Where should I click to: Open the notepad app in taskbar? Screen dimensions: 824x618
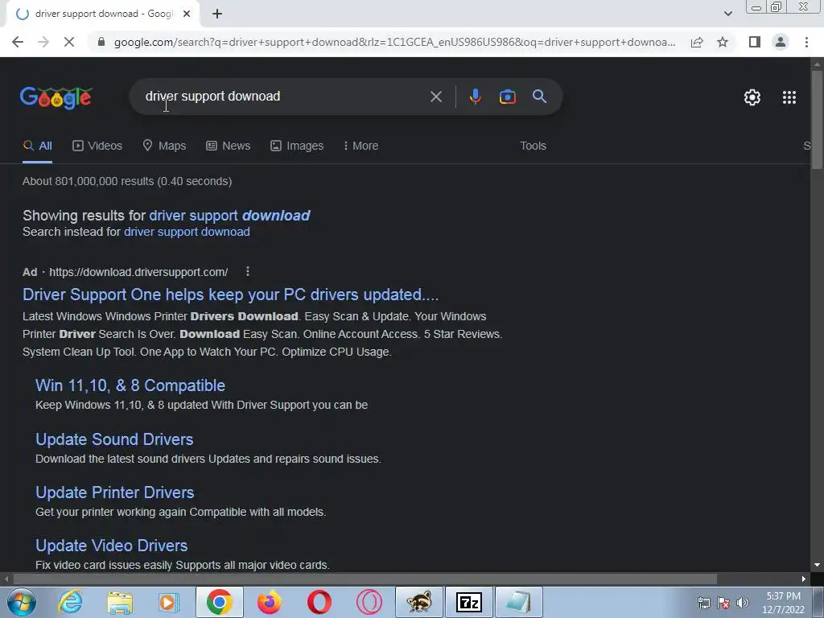(x=519, y=602)
